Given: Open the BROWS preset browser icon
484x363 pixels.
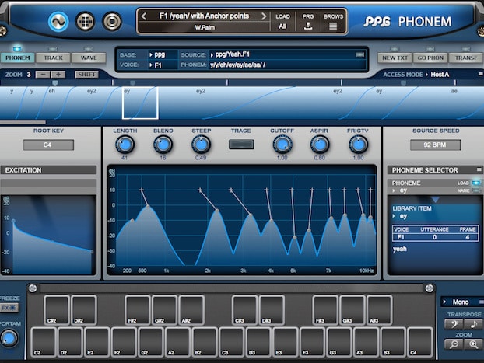Looking at the screenshot, I should click(x=333, y=21).
